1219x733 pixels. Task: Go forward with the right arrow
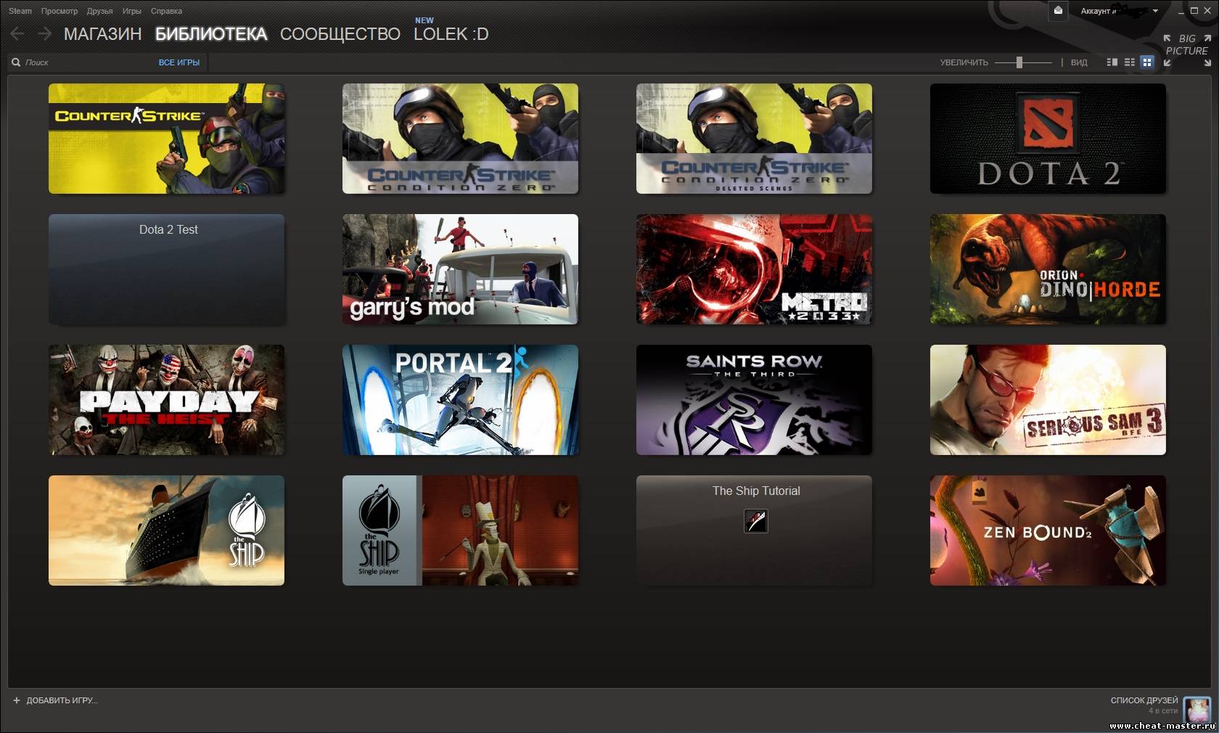44,33
